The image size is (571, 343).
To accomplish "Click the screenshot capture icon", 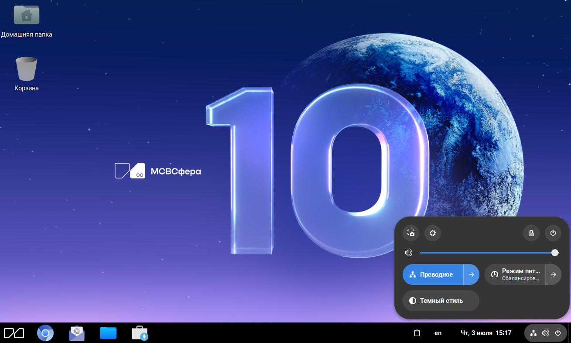I will [411, 233].
